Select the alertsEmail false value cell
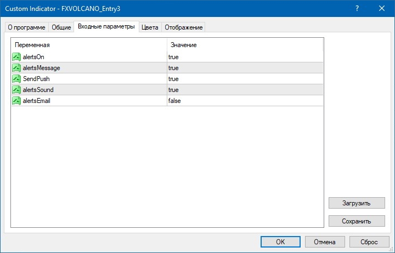This screenshot has height=253, width=395. [x=245, y=101]
